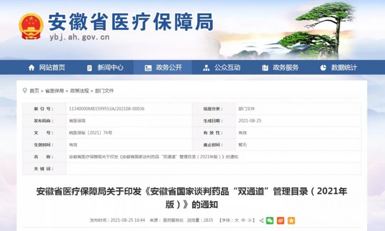
Task: Set the font size to 小
Action: [x=249, y=220]
